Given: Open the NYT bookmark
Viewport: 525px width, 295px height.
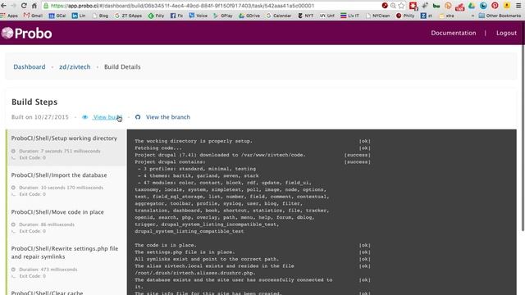Looking at the screenshot, I should [x=306, y=16].
